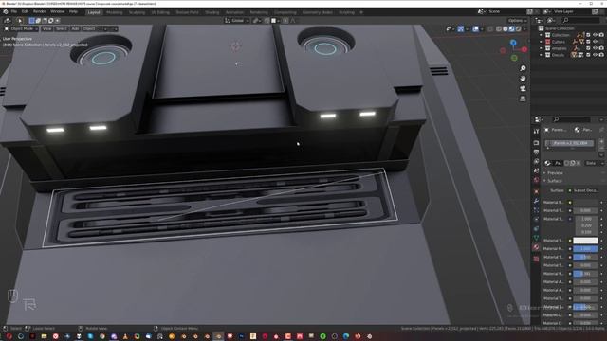Open the Object Data properties tab icon

pyautogui.click(x=536, y=238)
